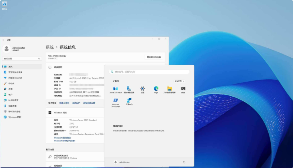
Task: Open 终端 (Terminal) from pinned apps
Action: pos(183,89)
